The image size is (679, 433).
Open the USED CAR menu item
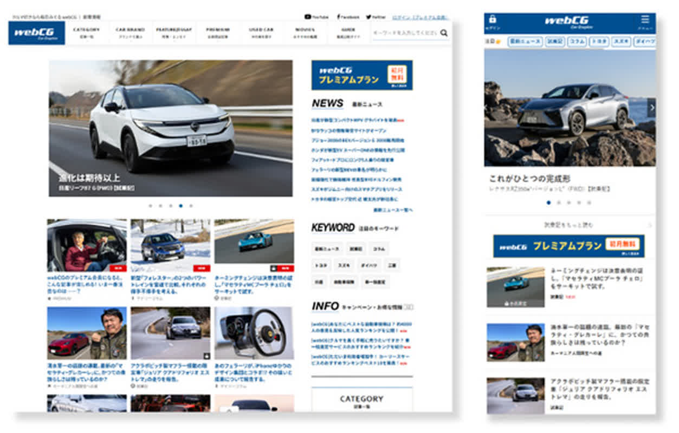click(261, 32)
